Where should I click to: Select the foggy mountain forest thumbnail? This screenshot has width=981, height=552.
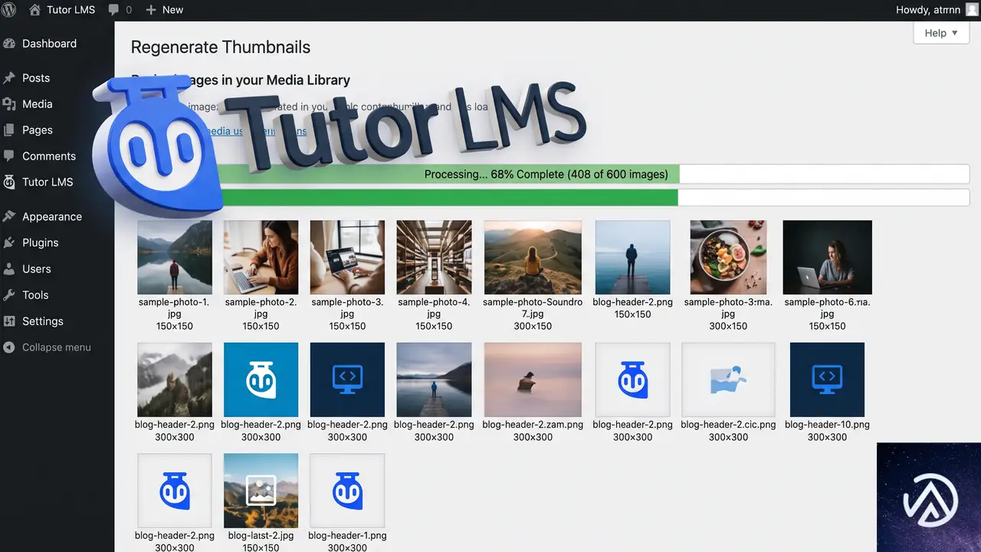[175, 379]
